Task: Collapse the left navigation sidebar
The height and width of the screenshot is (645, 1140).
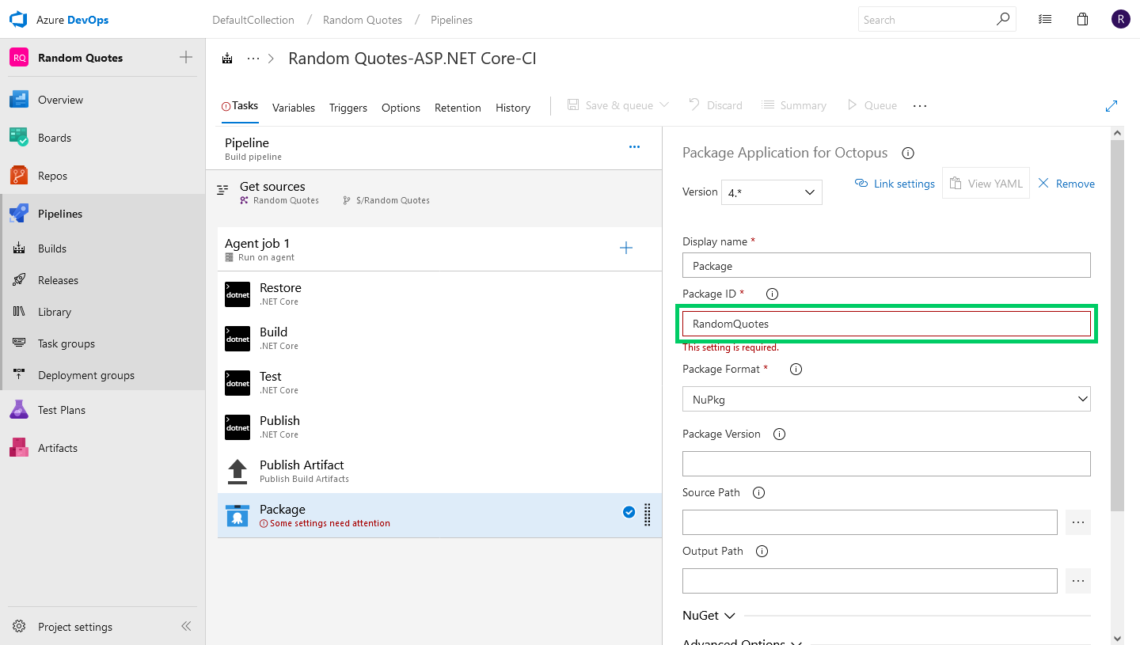Action: (186, 626)
